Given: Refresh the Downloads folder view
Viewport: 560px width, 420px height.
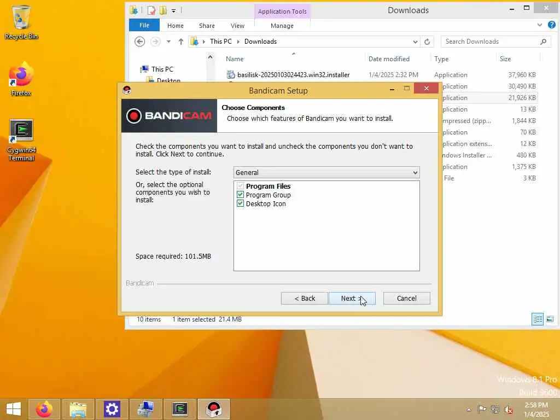Looking at the screenshot, I should [427, 42].
